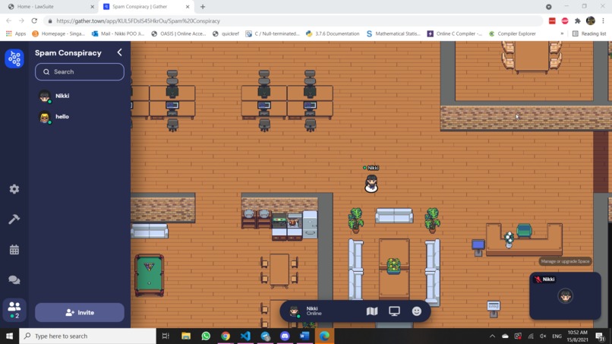The width and height of the screenshot is (612, 344).
Task: Open WhatsApp from taskbar
Action: coord(206,336)
